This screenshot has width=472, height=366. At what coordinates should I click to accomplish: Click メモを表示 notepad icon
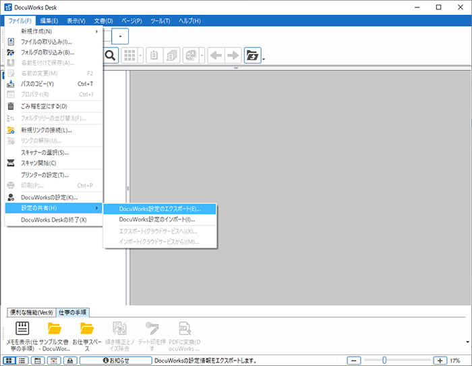pyautogui.click(x=22, y=328)
